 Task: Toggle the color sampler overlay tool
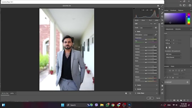[x=162, y=90]
